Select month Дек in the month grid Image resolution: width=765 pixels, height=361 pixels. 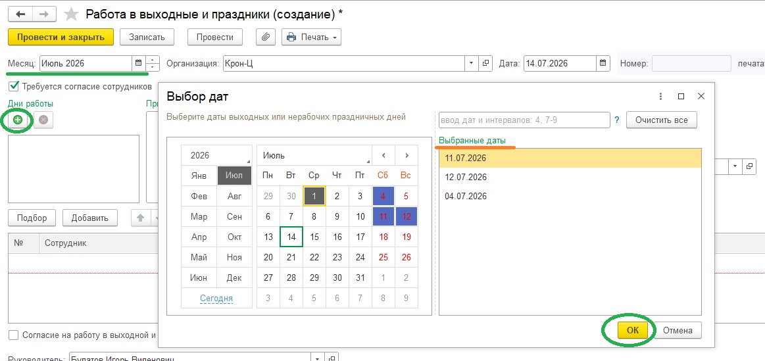pyautogui.click(x=234, y=278)
